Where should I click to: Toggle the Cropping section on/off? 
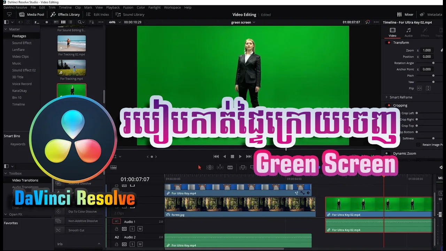point(389,105)
